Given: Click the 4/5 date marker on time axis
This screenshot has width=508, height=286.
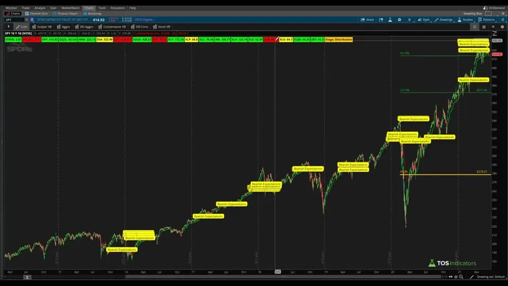Looking at the screenshot, I should coord(278,272).
